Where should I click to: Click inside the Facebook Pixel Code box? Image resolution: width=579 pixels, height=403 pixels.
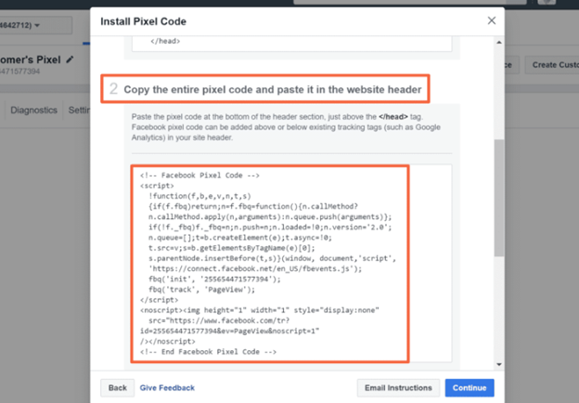(x=270, y=264)
